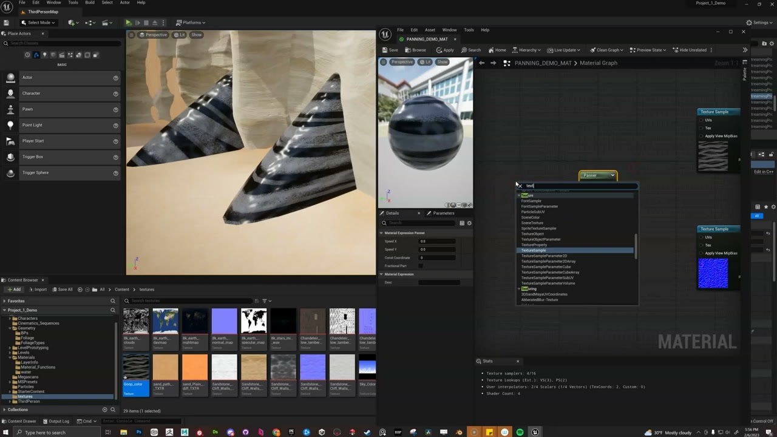Navigate back in the material graph
This screenshot has height=437, width=777.
pyautogui.click(x=481, y=63)
